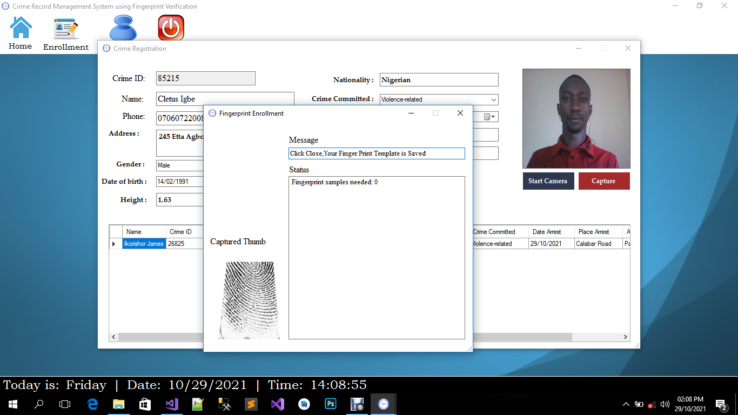
Task: Sort by the Name column header
Action: click(x=144, y=232)
